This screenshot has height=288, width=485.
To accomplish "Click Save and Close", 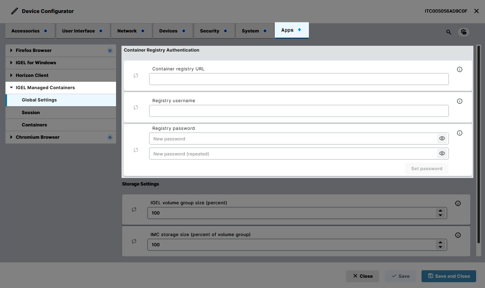I will pos(449,276).
